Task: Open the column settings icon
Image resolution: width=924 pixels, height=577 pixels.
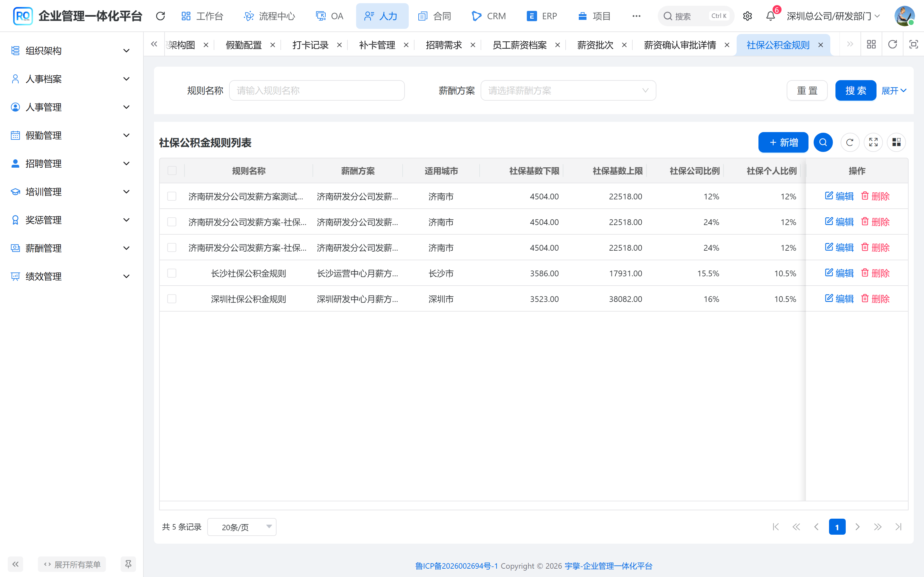Action: (x=896, y=142)
